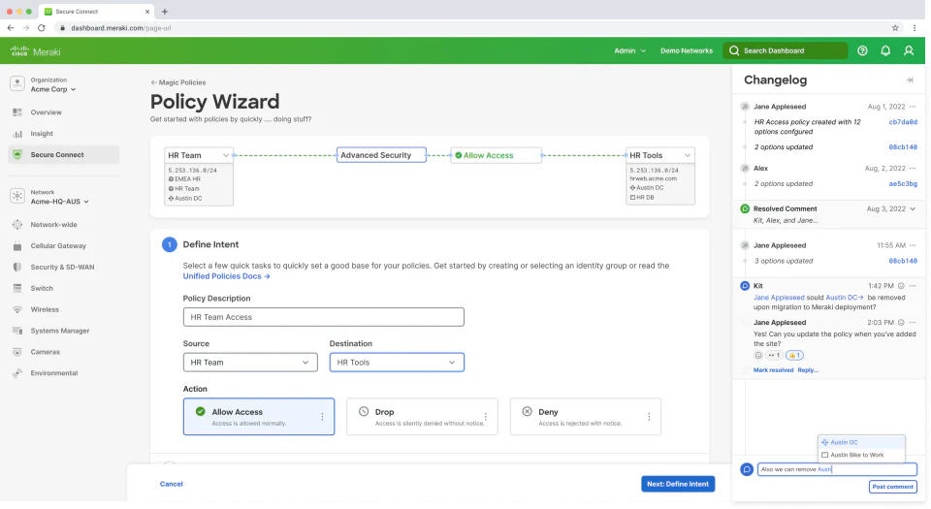The image size is (931, 509).
Task: Open the Destination HR Tools dropdown
Action: point(397,363)
